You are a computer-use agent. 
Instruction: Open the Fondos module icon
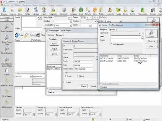(x=118, y=11)
